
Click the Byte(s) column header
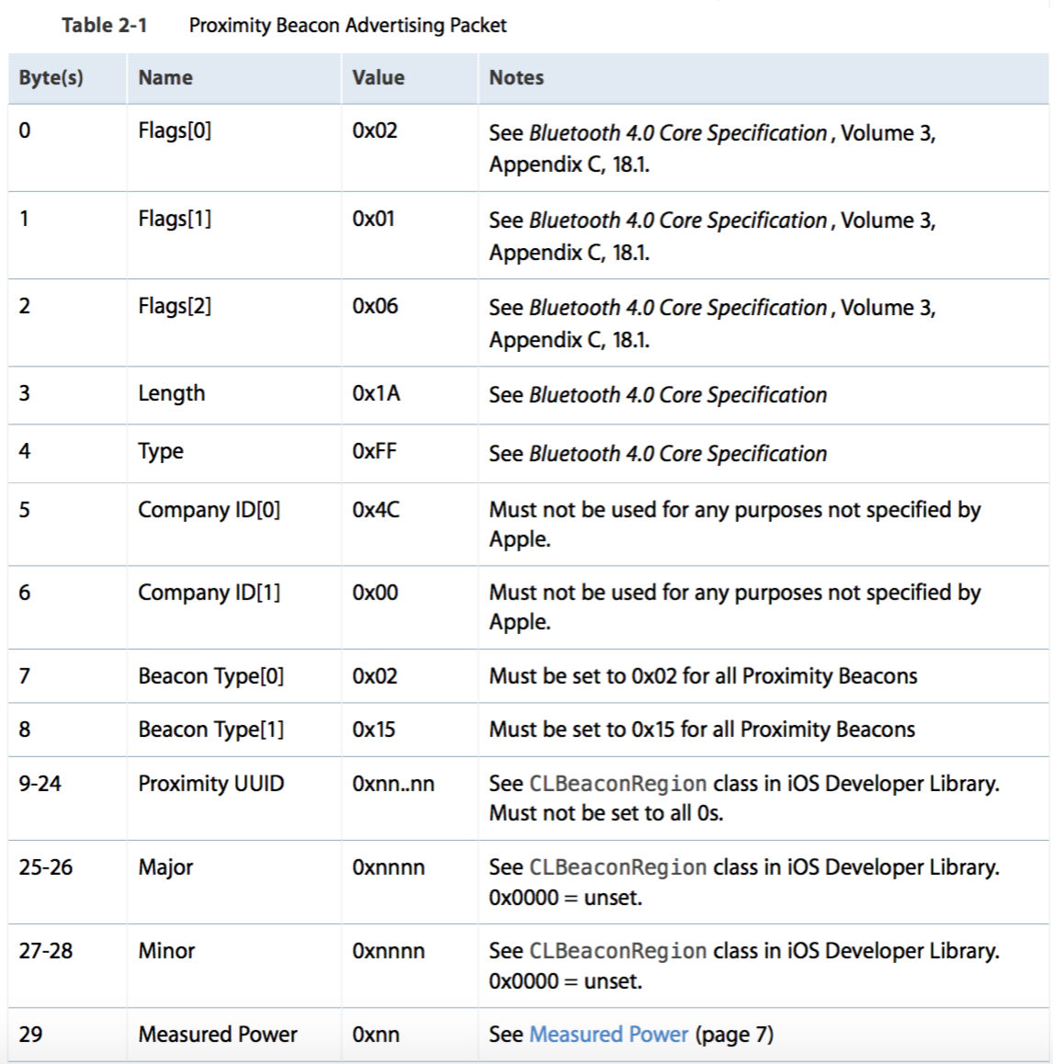51,78
